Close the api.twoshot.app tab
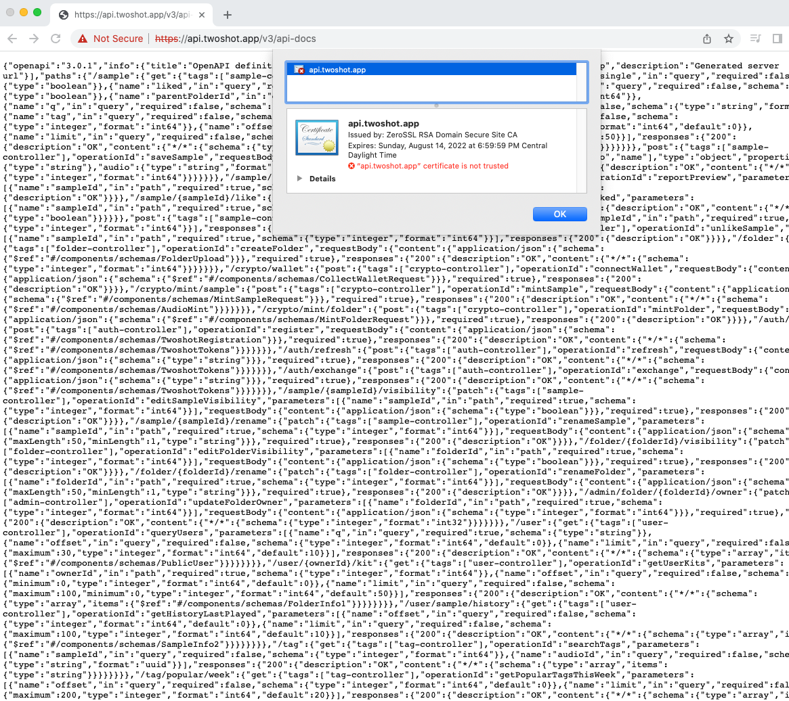 (x=202, y=15)
